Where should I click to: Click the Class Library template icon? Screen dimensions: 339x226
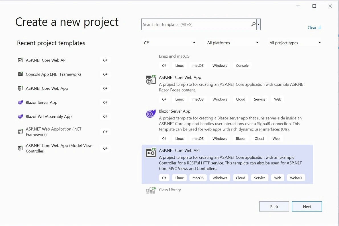point(151,191)
